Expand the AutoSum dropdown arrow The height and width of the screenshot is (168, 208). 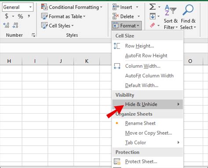(x=159, y=7)
